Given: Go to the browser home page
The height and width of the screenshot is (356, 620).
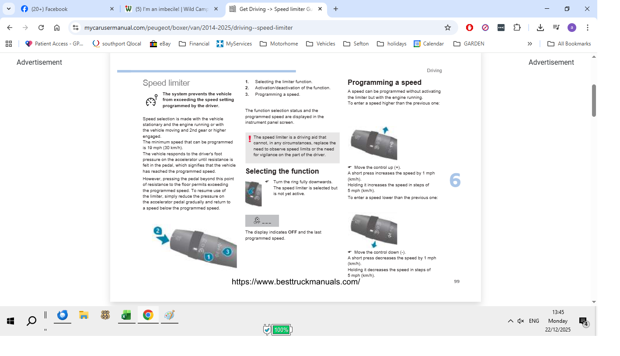Looking at the screenshot, I should [57, 28].
